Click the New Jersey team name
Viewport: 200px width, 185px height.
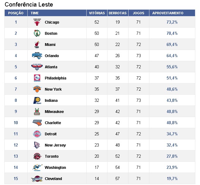click(x=55, y=145)
